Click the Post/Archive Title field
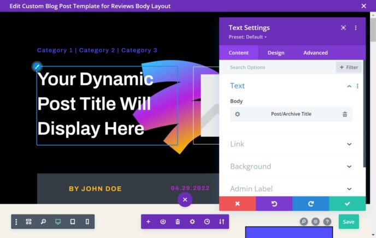This screenshot has width=376, height=238. click(291, 114)
